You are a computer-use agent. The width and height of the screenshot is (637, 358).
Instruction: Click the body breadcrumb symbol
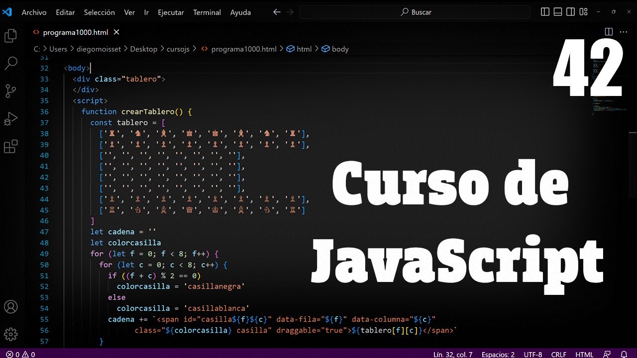[x=335, y=49]
